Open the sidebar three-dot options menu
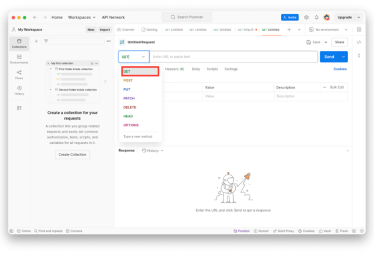This screenshot has width=374, height=255. point(109,41)
